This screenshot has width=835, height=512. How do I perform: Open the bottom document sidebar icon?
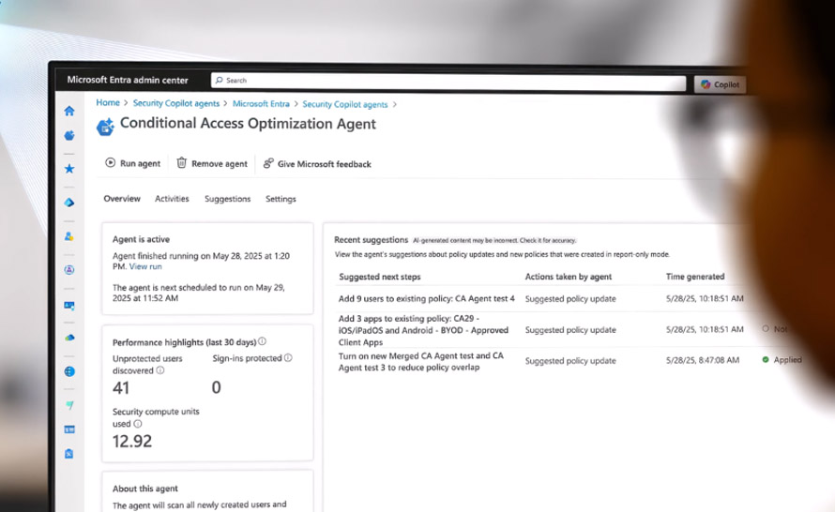69,454
